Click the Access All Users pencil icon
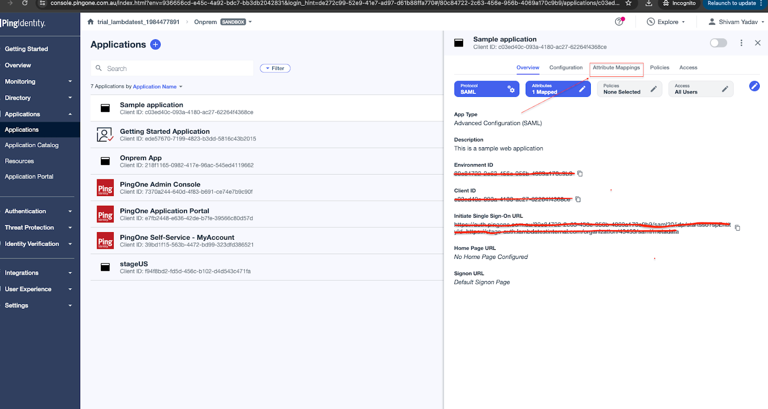 (725, 89)
